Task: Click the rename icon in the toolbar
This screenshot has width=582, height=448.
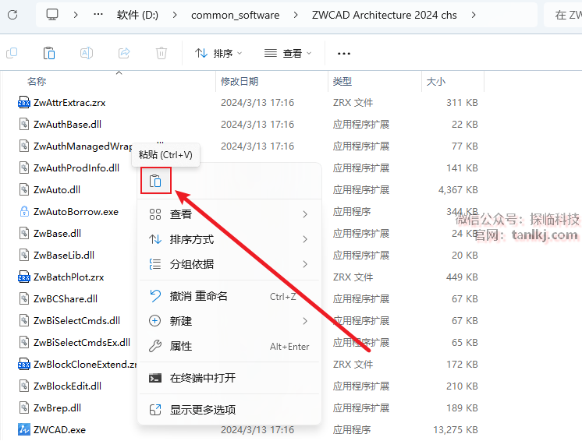Action: pos(87,53)
